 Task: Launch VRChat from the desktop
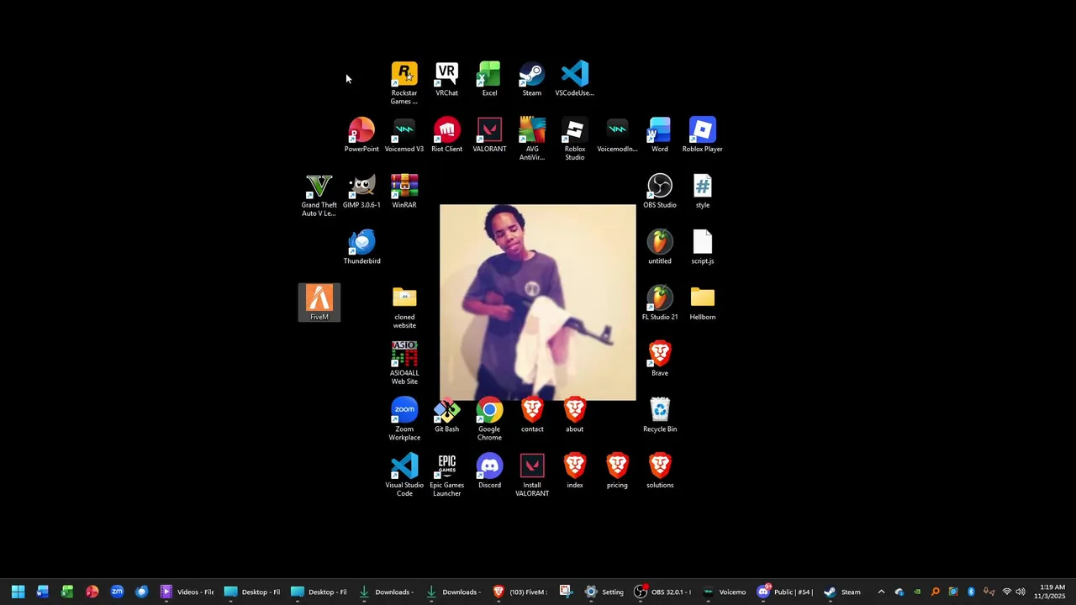(446, 79)
